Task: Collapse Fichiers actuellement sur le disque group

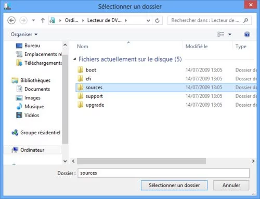Action: click(x=75, y=59)
